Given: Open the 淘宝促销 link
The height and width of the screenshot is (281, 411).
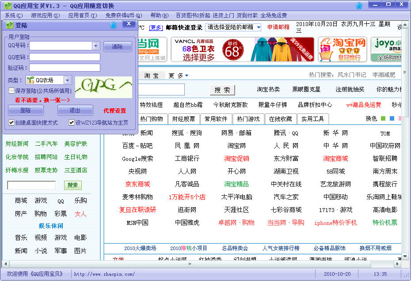Looking at the screenshot, I should [x=236, y=158].
